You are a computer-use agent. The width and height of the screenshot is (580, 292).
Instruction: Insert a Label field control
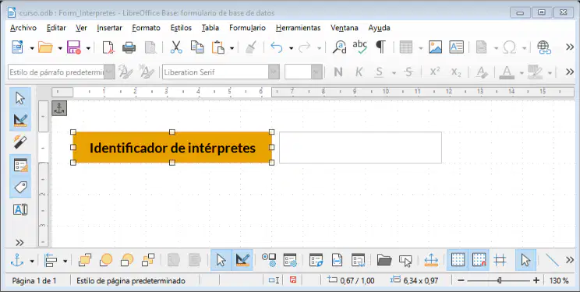[20, 188]
